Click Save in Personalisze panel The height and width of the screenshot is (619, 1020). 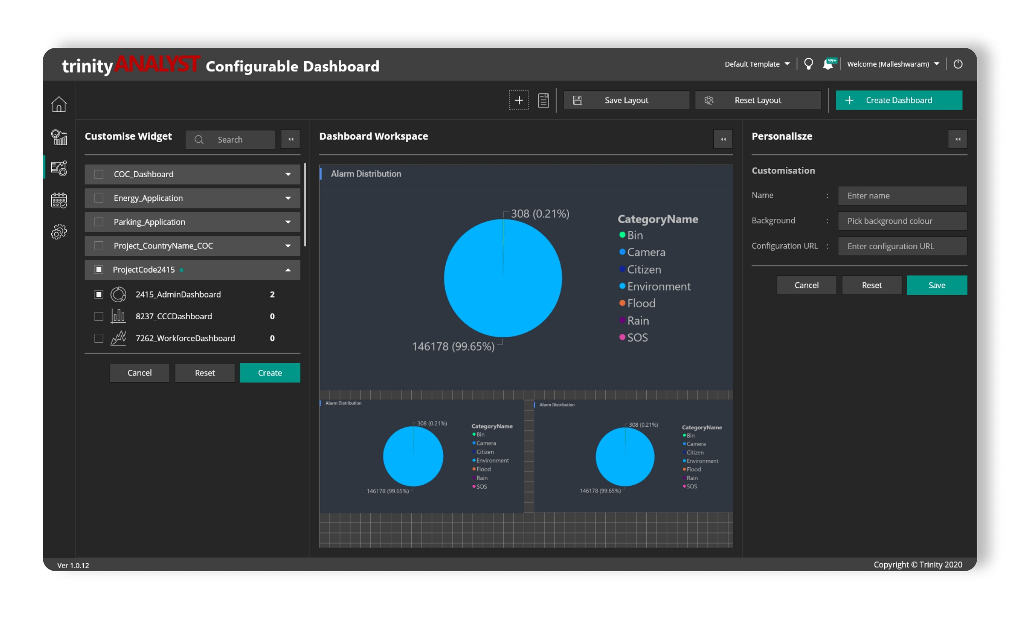pos(937,286)
